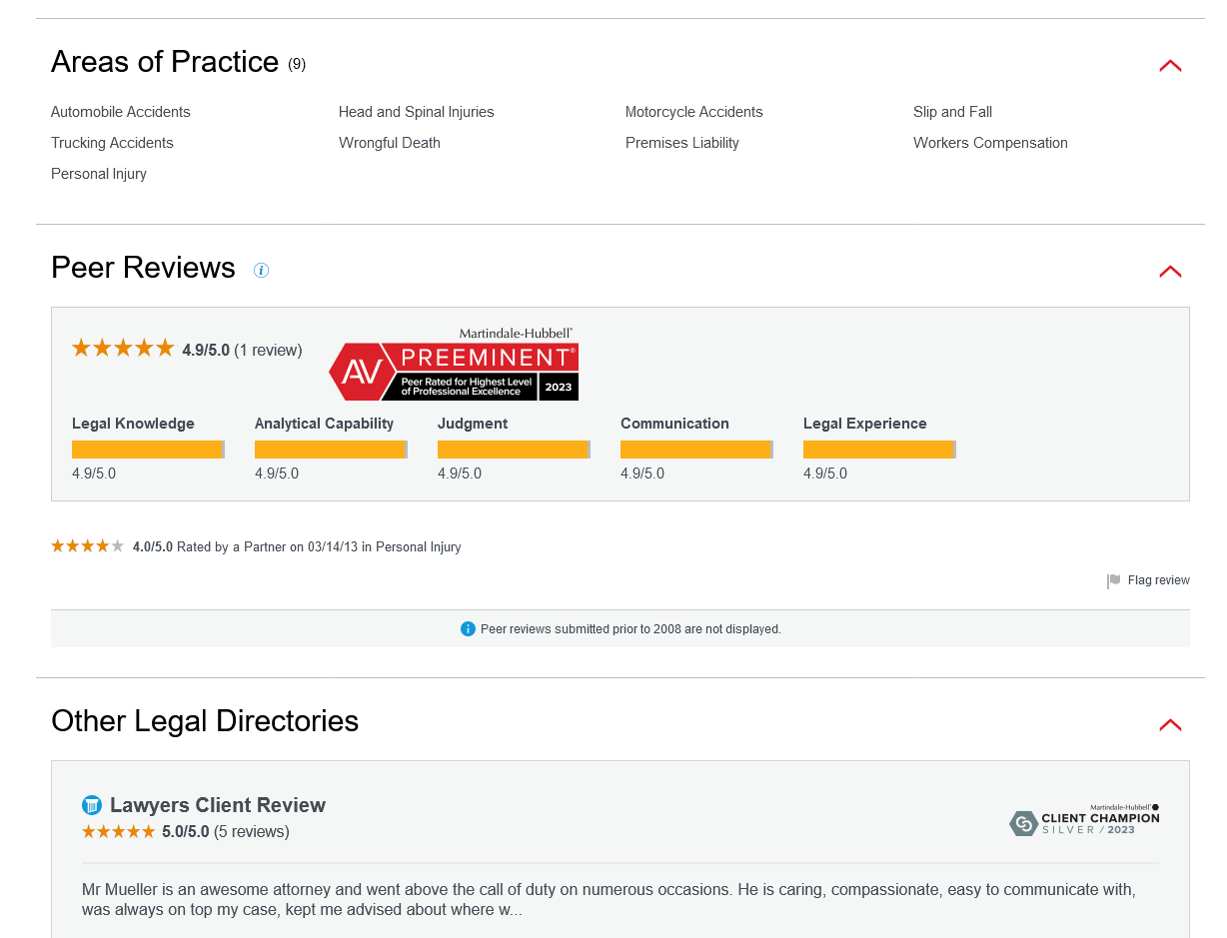Click the Communication rating bar
The height and width of the screenshot is (938, 1227).
click(x=696, y=450)
